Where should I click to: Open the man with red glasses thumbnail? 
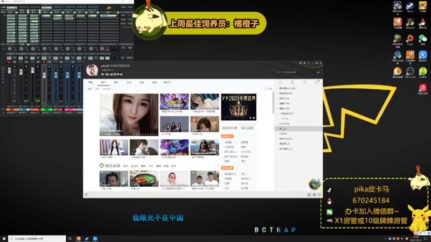[174, 179]
